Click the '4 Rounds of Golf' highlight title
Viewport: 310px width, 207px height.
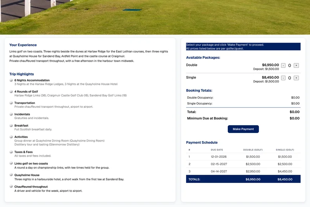pyautogui.click(x=26, y=91)
